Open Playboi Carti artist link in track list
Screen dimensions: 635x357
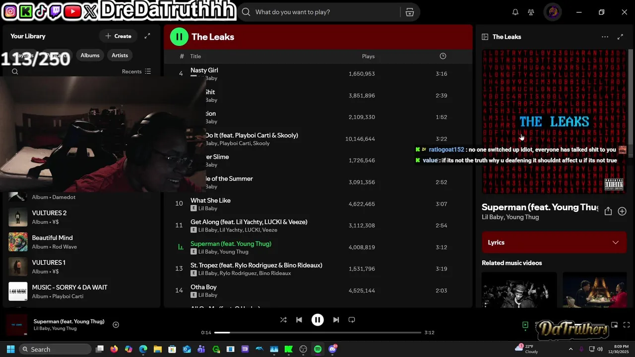tap(235, 143)
